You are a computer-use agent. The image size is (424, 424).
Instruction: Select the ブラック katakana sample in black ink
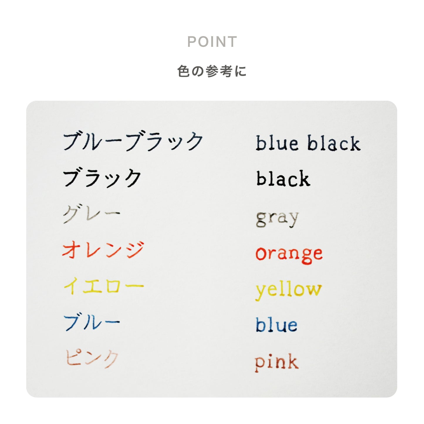[x=102, y=178]
